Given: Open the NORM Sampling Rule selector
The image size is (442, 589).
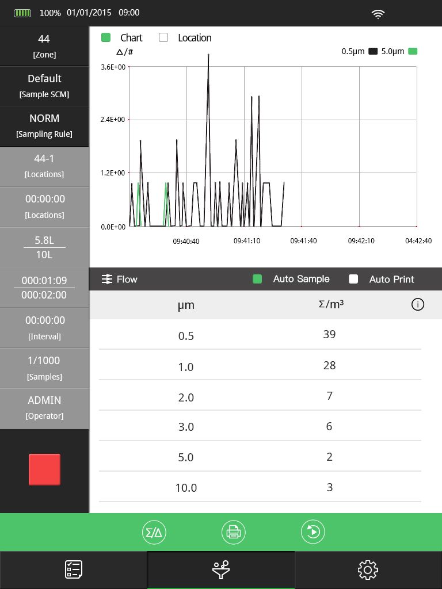Looking at the screenshot, I should pos(44,125).
